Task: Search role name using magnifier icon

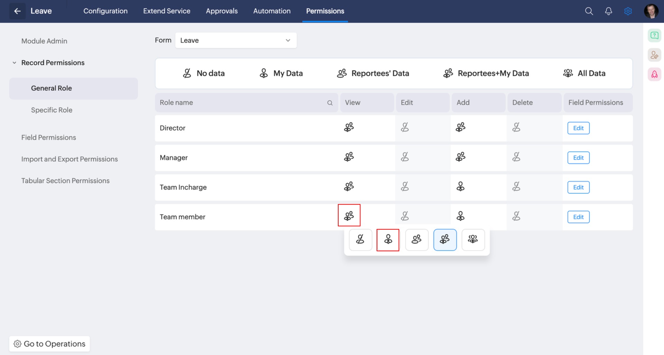Action: [330, 103]
